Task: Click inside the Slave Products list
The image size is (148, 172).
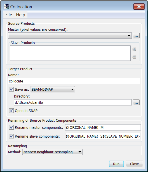Action: coord(70,53)
